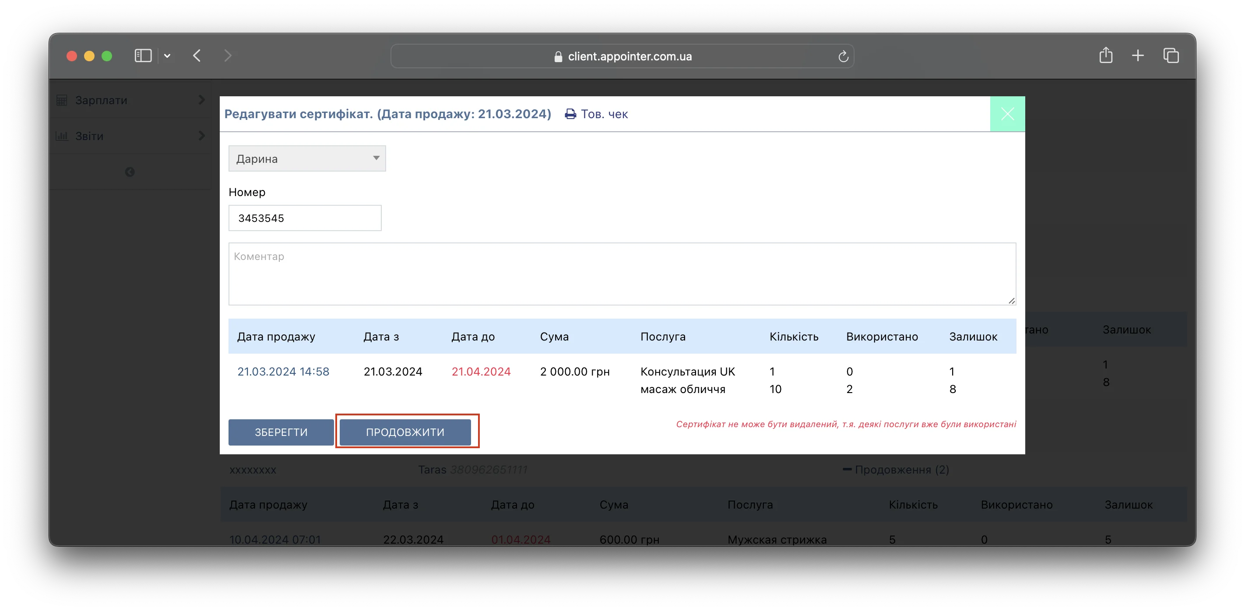Close the certificate edit dialog

1007,114
